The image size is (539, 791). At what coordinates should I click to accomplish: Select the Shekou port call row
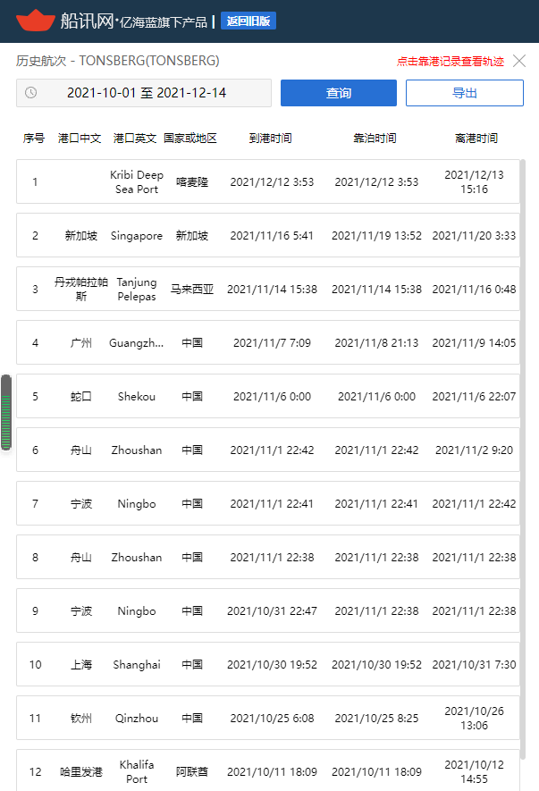click(x=268, y=397)
